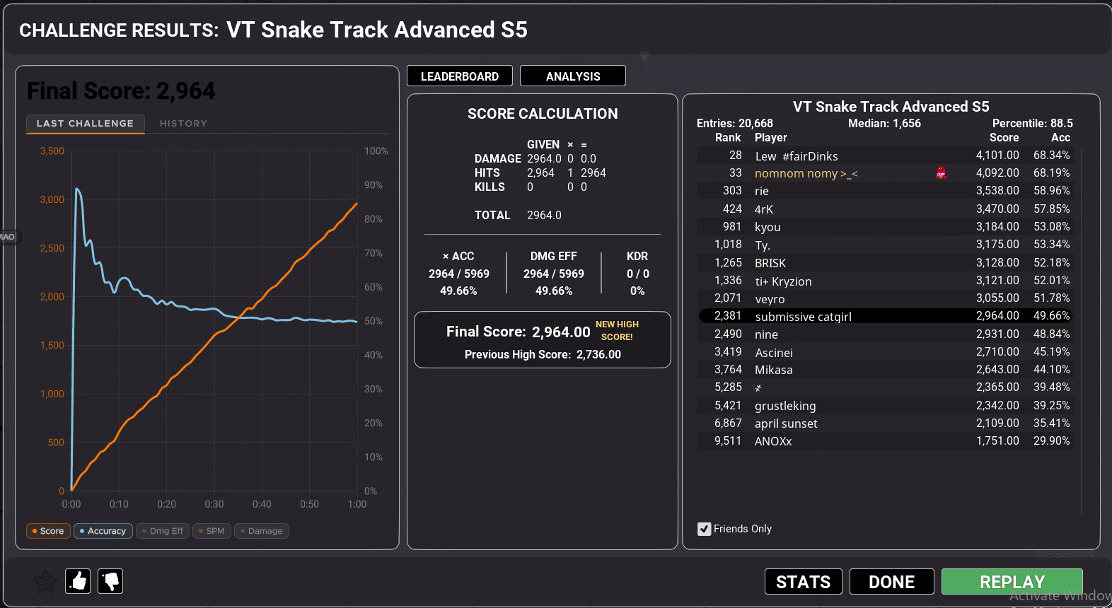Favorite the scenario with the star icon

pos(46,582)
